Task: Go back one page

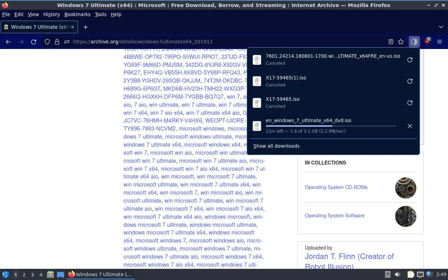Action: point(8,42)
